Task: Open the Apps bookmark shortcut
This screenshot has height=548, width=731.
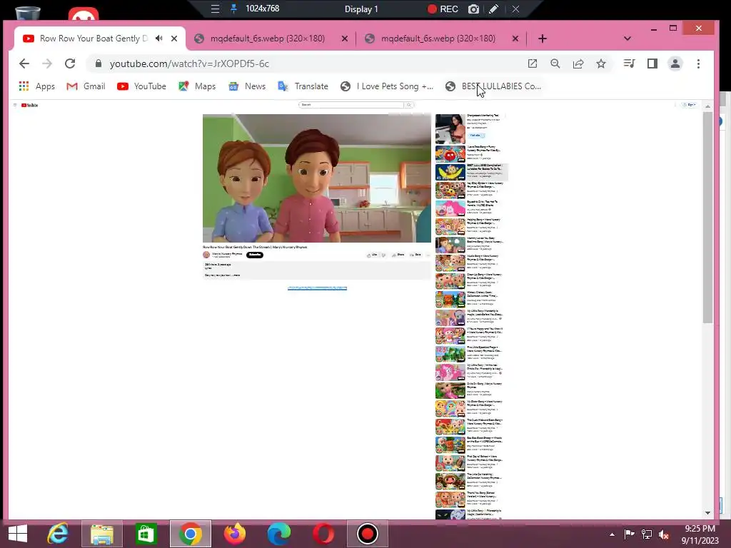Action: coord(37,86)
